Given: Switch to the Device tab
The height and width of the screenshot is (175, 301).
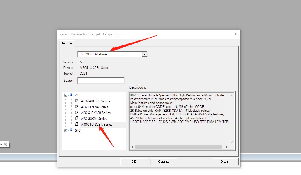Looking at the screenshot, I should coord(67,43).
